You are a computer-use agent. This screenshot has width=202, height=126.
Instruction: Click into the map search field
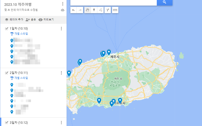click(x=114, y=2)
